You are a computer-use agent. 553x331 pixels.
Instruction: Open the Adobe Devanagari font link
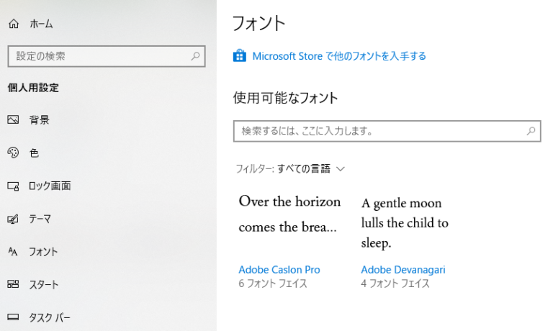pos(403,270)
